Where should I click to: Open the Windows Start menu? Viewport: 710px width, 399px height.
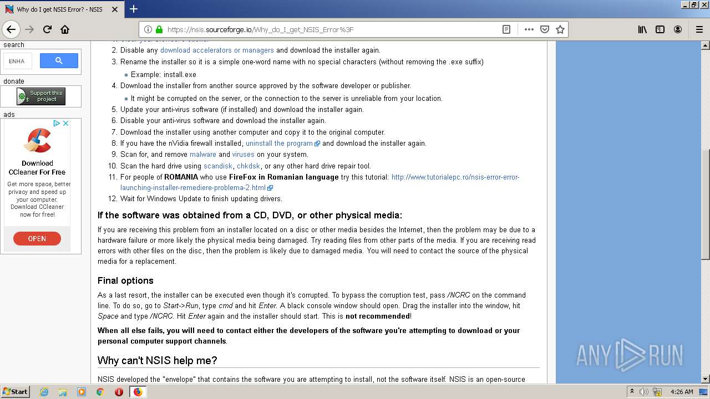pos(16,391)
